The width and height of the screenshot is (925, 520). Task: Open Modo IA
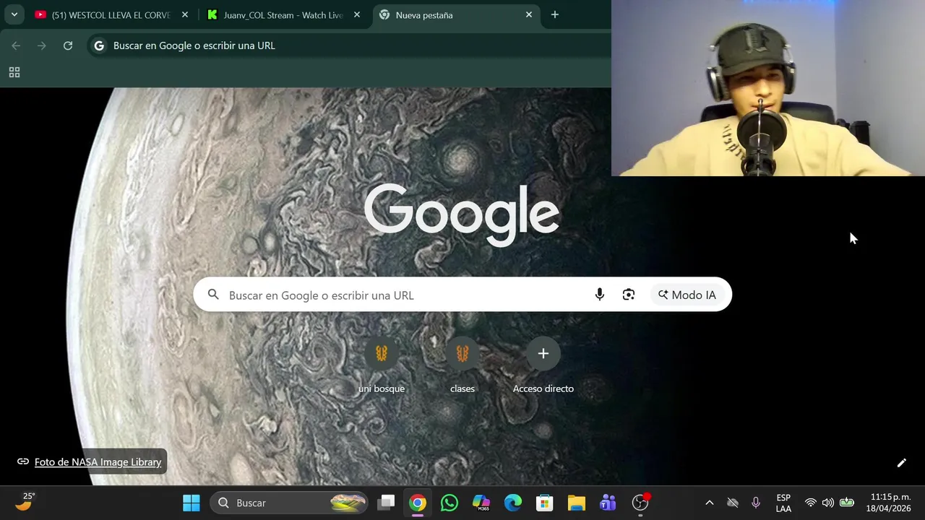tap(687, 295)
